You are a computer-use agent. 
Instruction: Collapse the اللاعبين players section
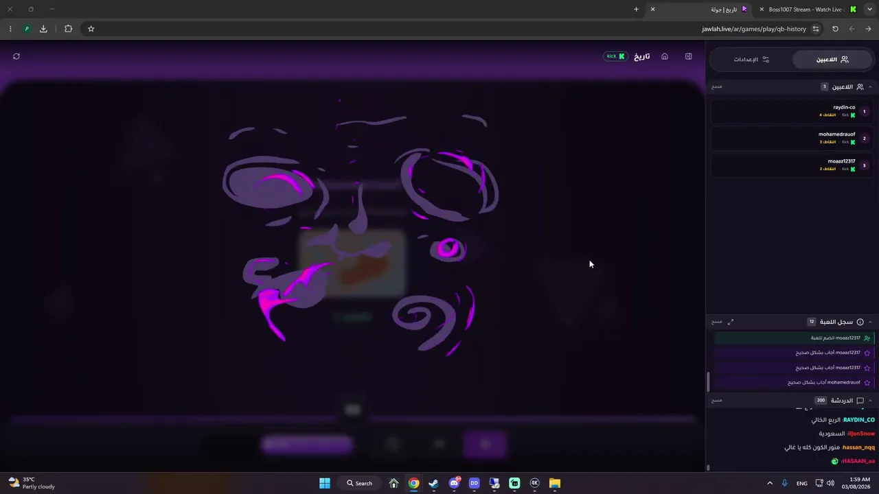870,87
